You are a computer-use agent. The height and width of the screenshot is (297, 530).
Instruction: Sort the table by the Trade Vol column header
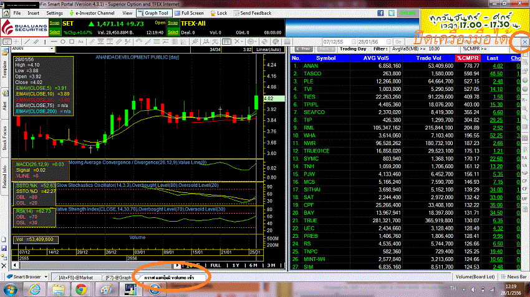click(428, 58)
